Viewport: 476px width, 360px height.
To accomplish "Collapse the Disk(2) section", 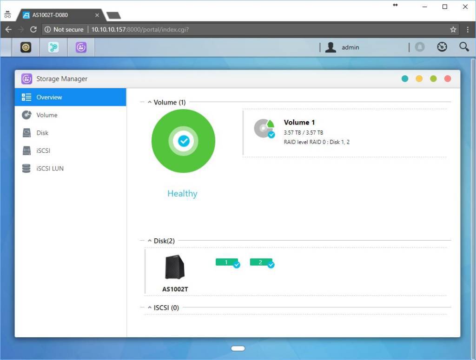I will [150, 241].
